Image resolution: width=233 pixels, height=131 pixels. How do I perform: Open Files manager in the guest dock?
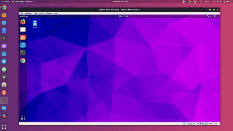tap(23, 29)
